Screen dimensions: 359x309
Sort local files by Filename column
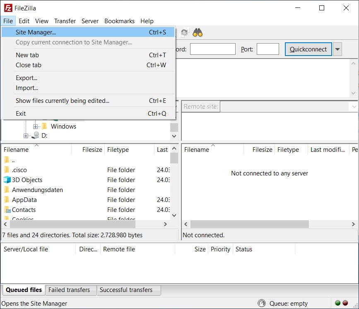36,150
